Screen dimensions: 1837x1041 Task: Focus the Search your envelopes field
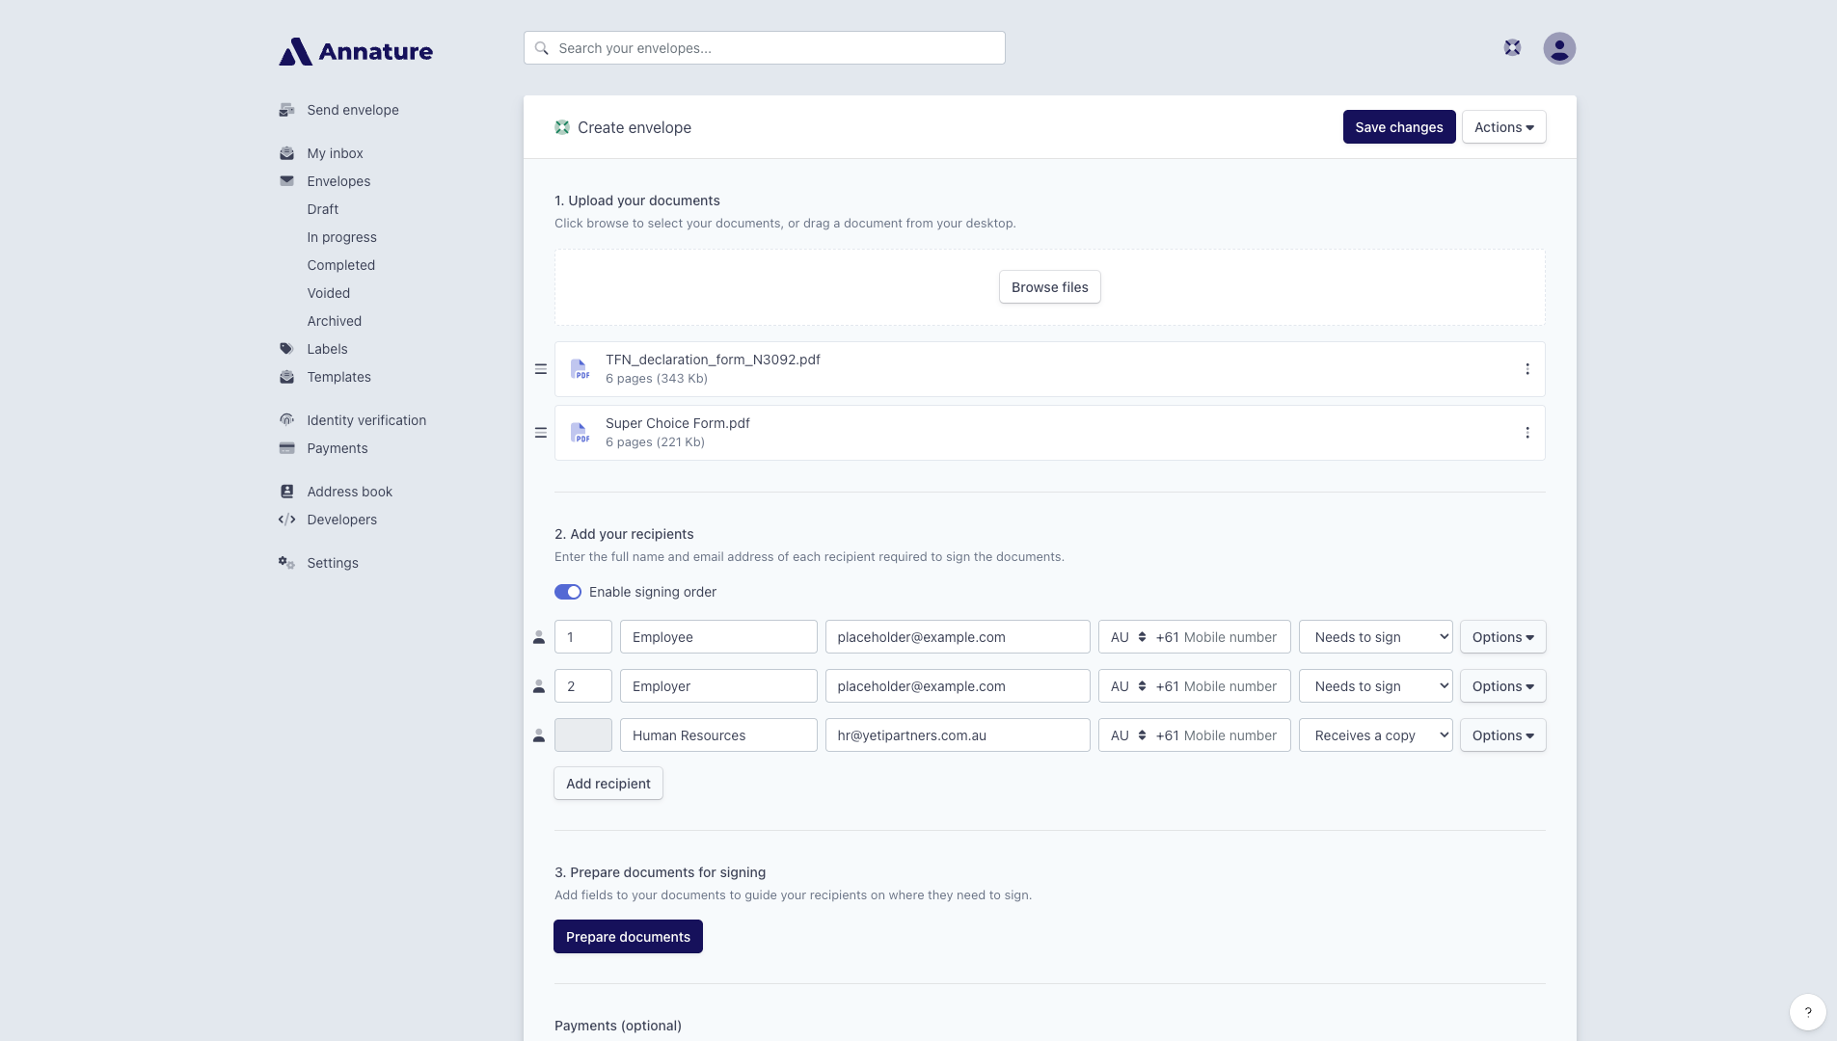click(x=765, y=48)
